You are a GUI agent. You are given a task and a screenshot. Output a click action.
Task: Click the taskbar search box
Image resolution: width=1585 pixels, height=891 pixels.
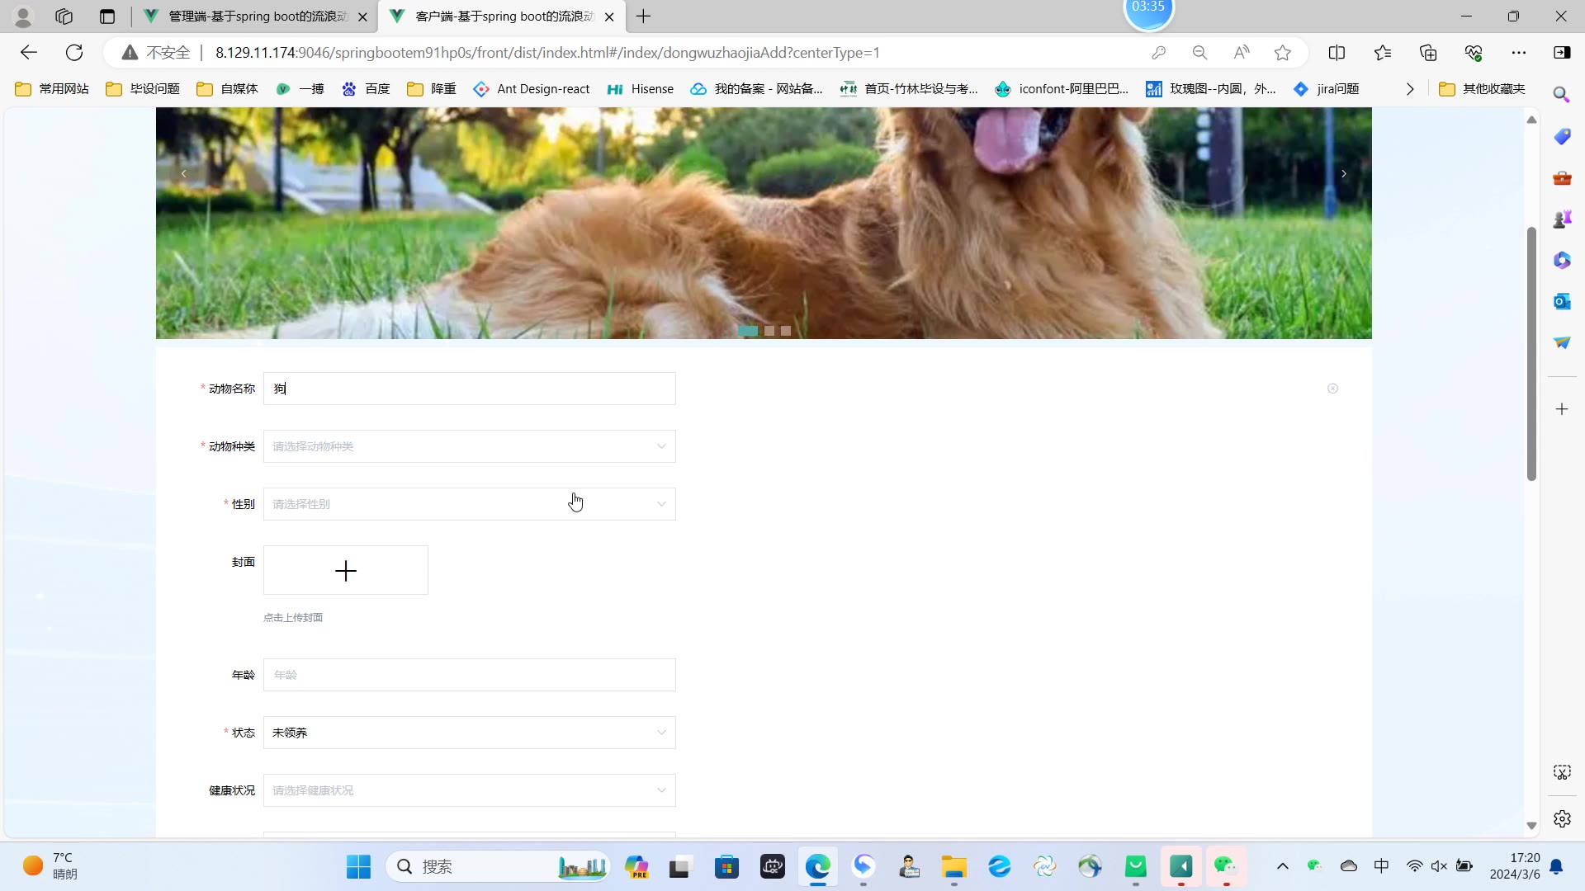[498, 866]
